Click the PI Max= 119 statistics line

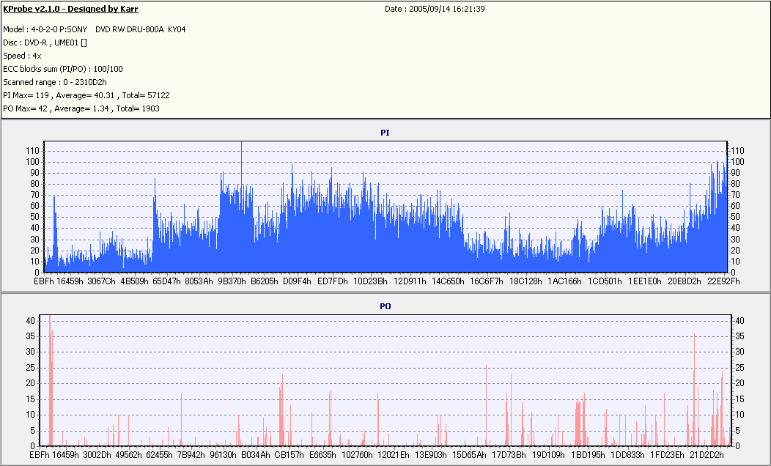(86, 95)
